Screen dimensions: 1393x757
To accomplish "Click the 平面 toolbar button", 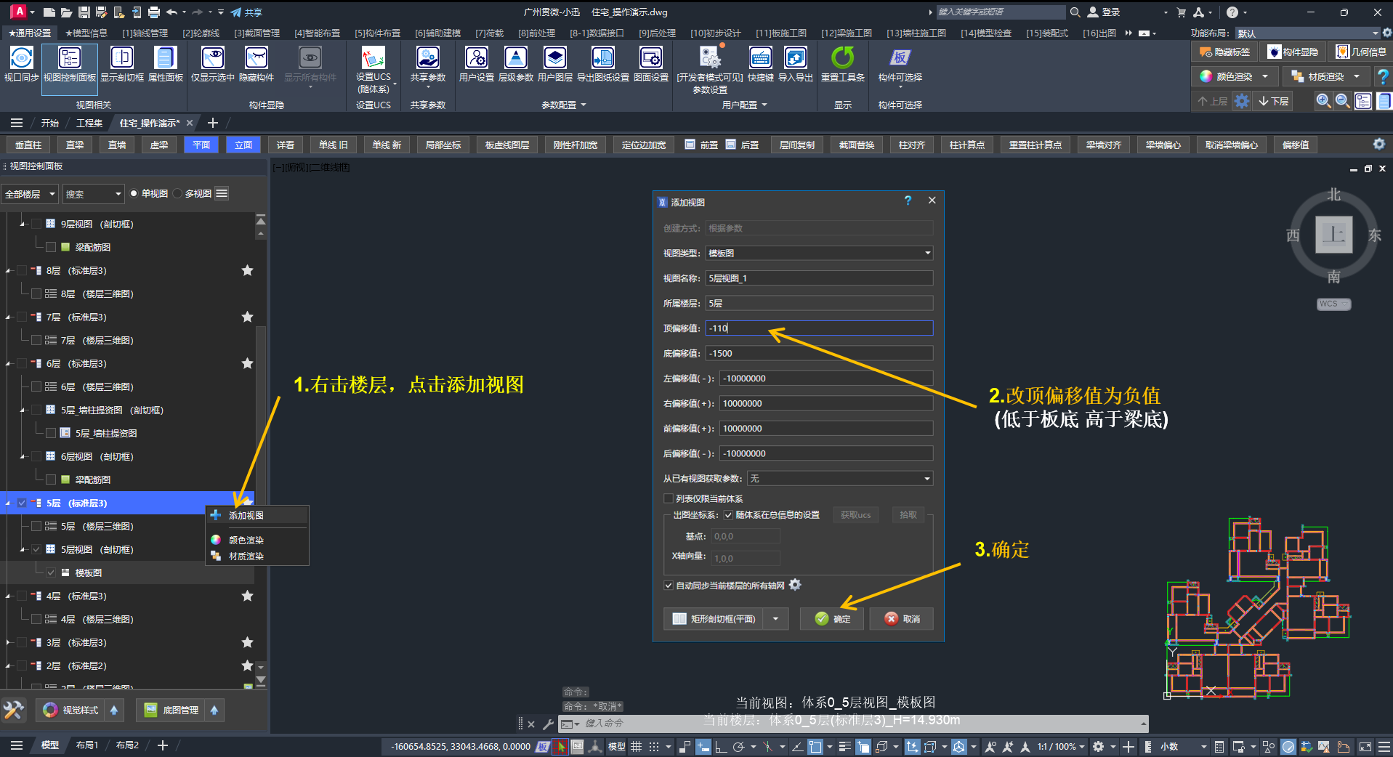I will [201, 145].
